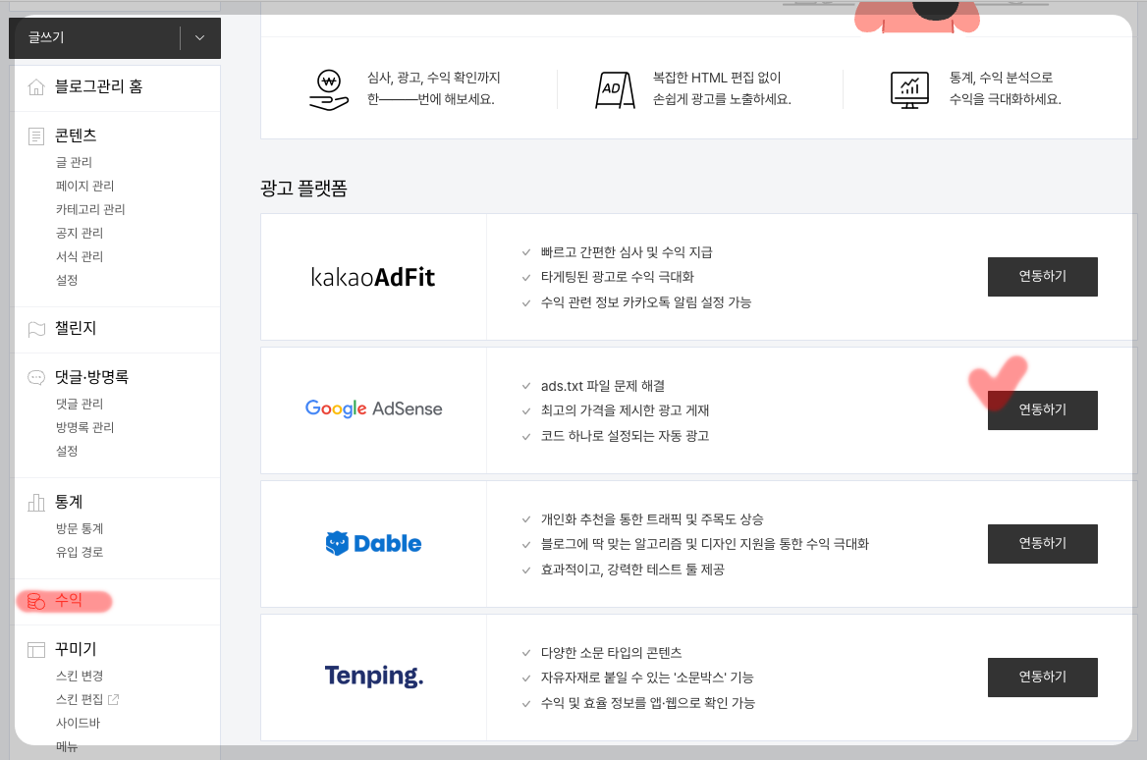Click the Dable logo
This screenshot has width=1147, height=760.
click(x=373, y=543)
